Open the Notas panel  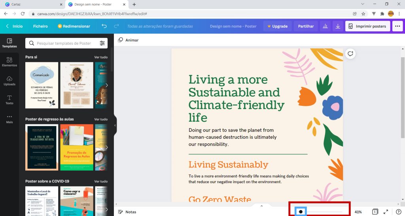(x=127, y=212)
